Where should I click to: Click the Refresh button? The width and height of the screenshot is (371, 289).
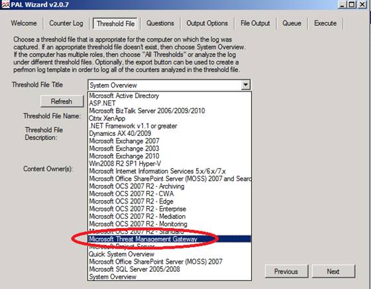[62, 101]
